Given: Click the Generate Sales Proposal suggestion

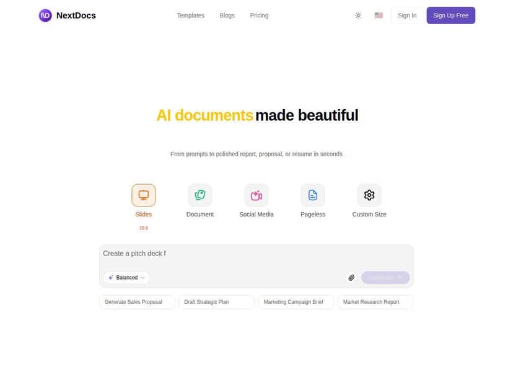Looking at the screenshot, I should 137,302.
